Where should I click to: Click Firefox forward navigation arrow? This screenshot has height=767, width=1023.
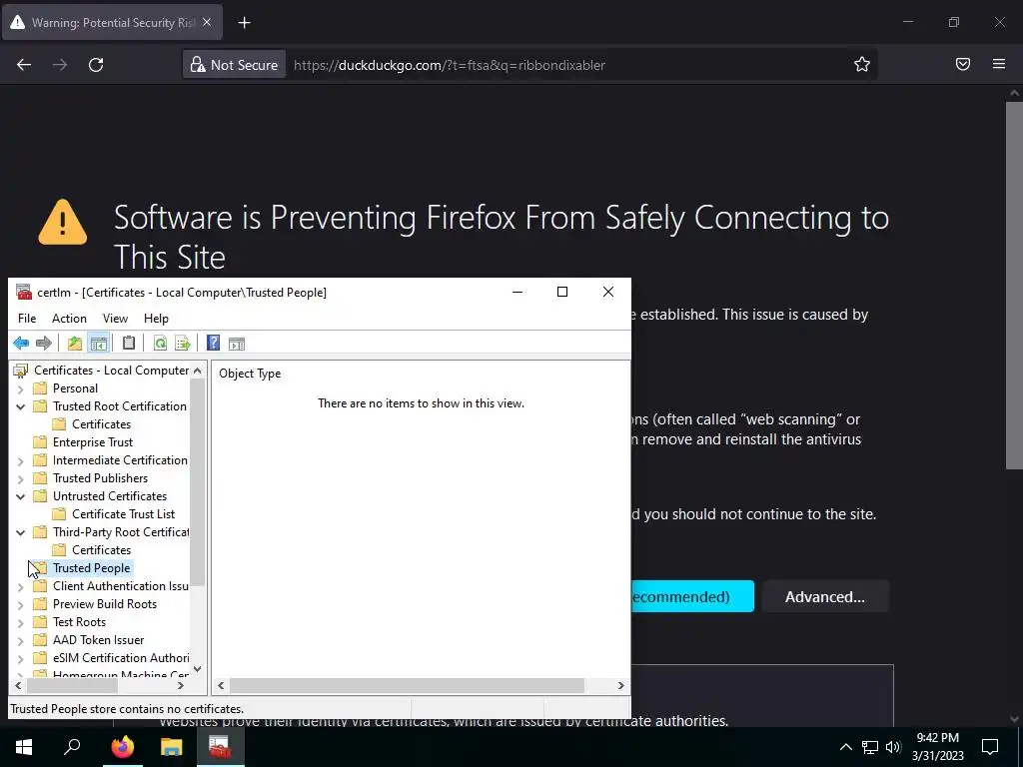[x=60, y=65]
